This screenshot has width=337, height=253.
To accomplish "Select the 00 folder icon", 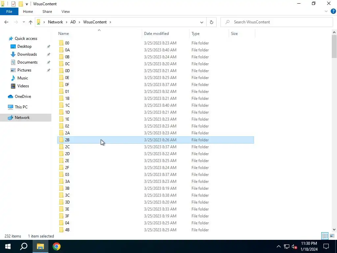I will pos(62,43).
